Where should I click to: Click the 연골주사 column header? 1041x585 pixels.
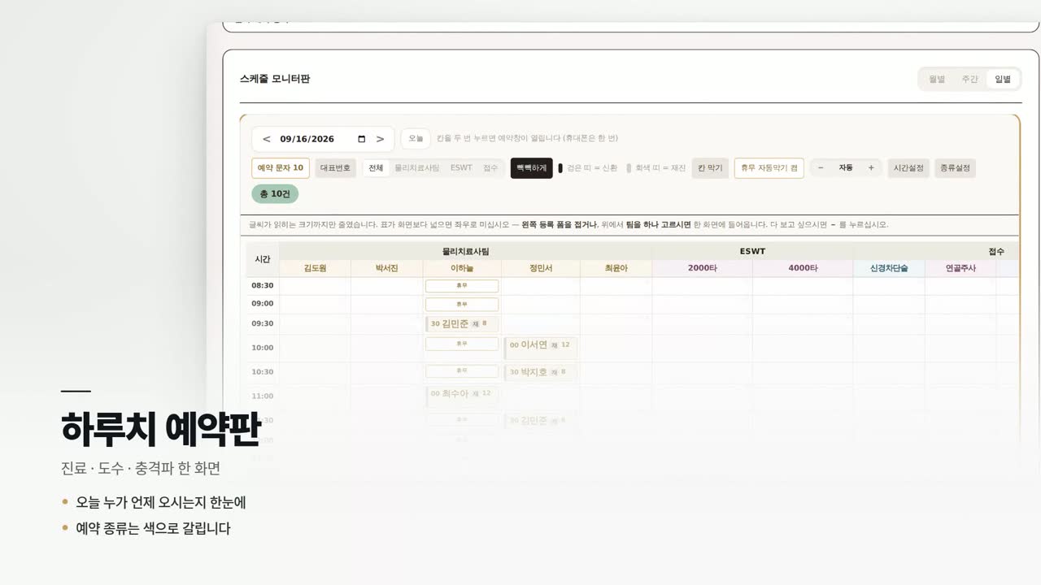[960, 268]
